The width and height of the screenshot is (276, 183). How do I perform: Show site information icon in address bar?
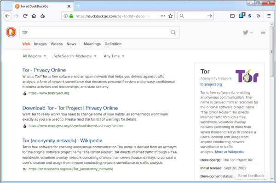tap(65, 16)
